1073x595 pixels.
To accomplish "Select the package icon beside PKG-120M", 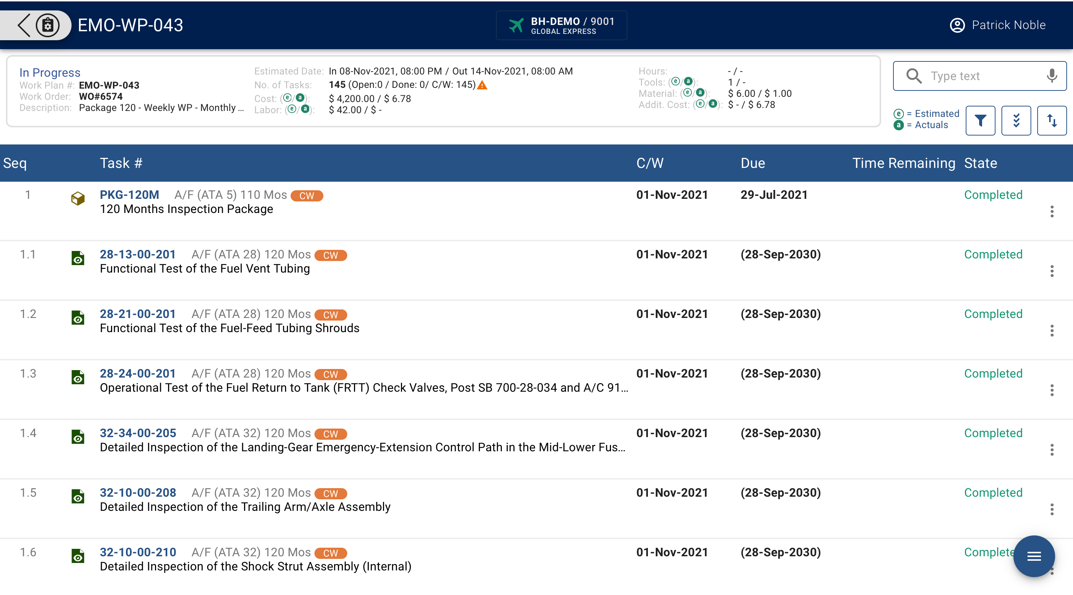I will (77, 198).
